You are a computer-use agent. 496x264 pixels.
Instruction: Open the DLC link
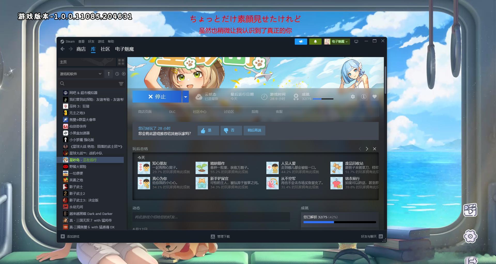pos(172,112)
